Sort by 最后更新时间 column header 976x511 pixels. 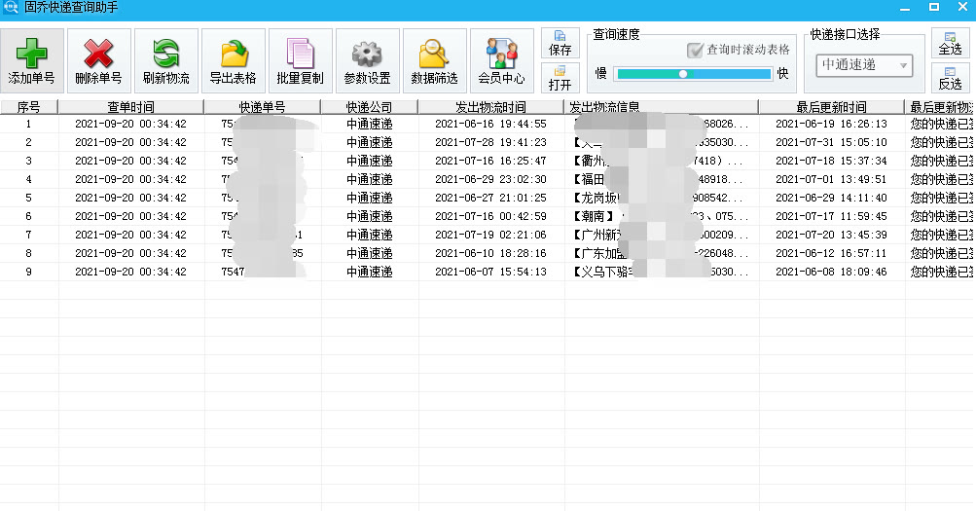pyautogui.click(x=832, y=107)
